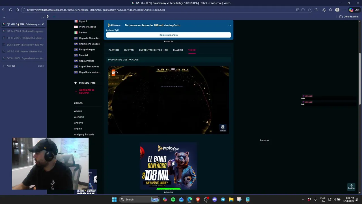Open Copa Sudamericana link

coord(89,72)
